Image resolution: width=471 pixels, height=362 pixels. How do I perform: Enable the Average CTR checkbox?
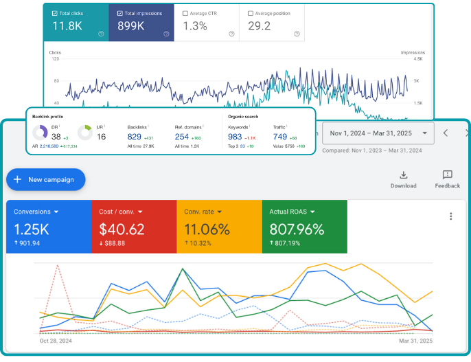pyautogui.click(x=185, y=13)
